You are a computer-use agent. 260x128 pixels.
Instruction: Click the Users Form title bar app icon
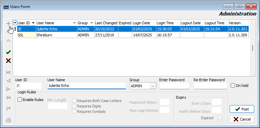6,7
